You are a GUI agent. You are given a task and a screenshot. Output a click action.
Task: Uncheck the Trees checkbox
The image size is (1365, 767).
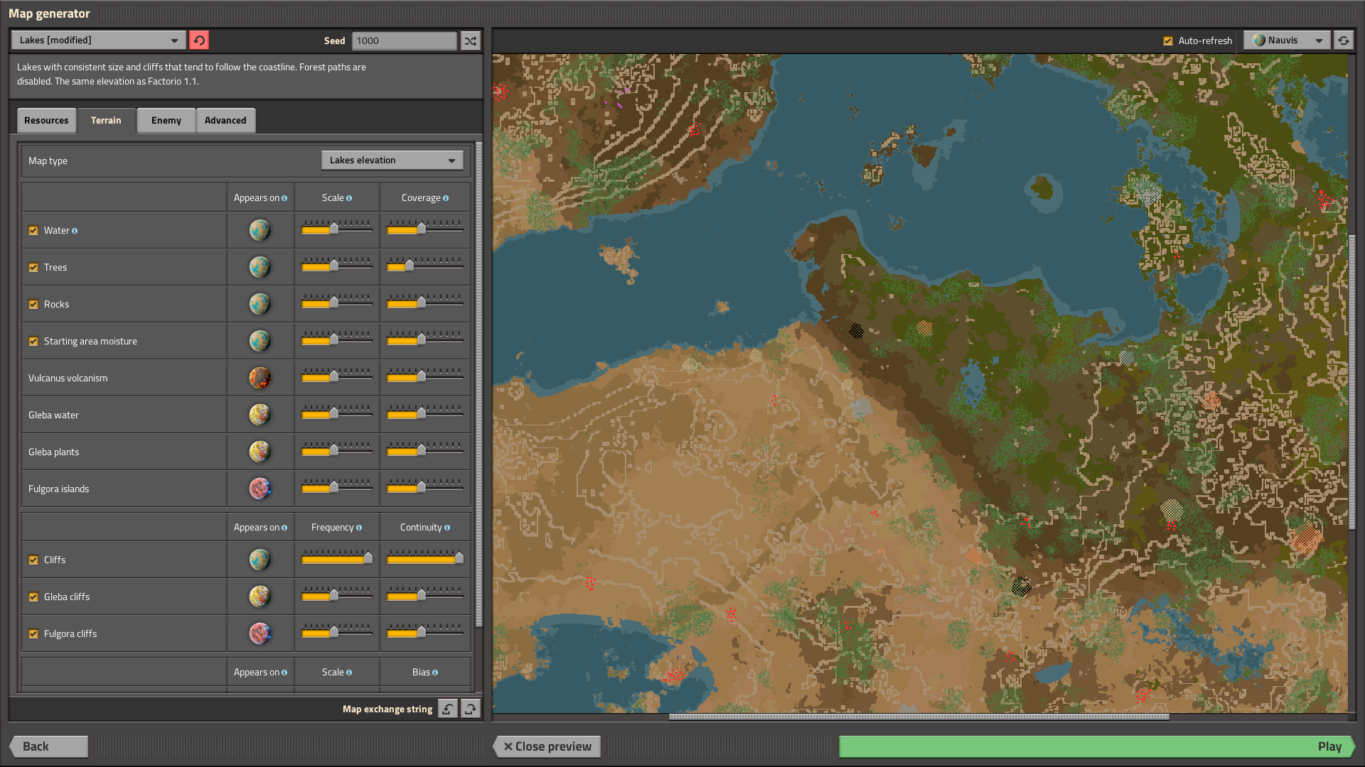coord(33,268)
